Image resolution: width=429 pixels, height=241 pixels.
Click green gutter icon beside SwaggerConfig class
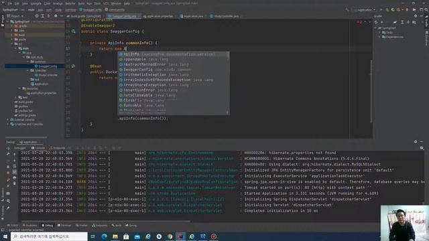(x=73, y=31)
